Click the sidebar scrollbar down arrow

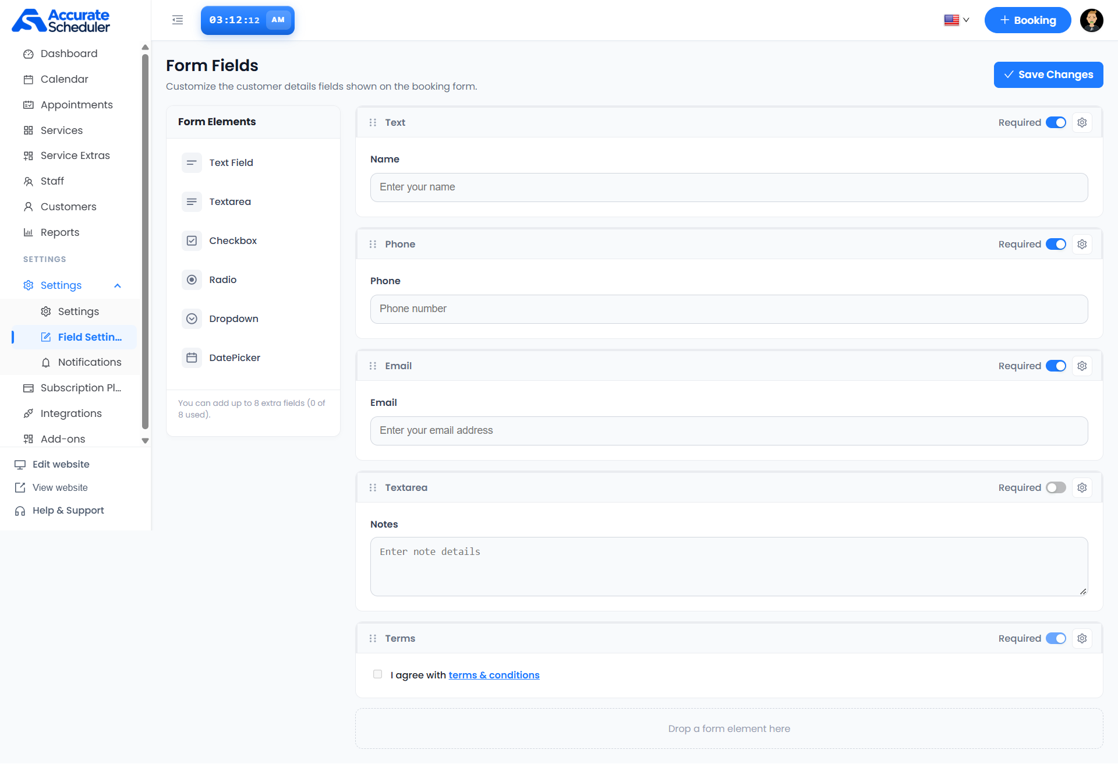(145, 441)
